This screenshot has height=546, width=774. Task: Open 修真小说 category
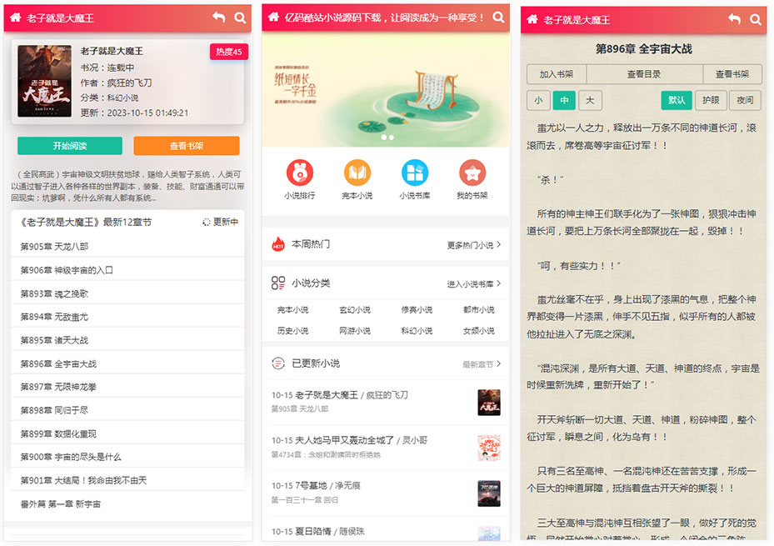click(417, 309)
